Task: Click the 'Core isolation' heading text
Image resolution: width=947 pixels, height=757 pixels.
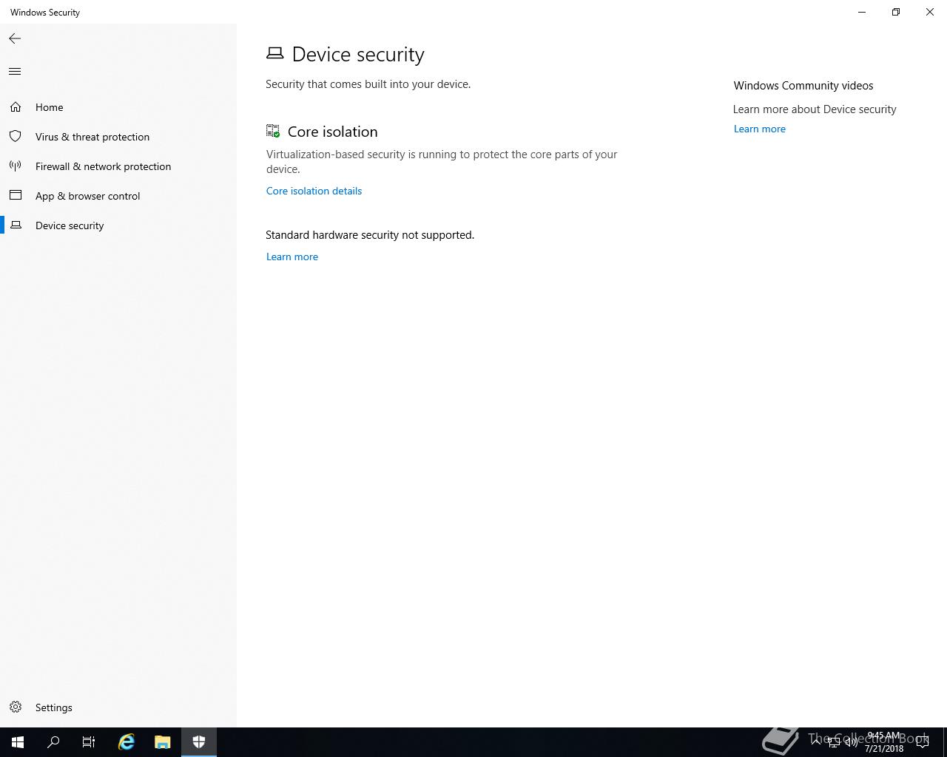Action: (333, 132)
